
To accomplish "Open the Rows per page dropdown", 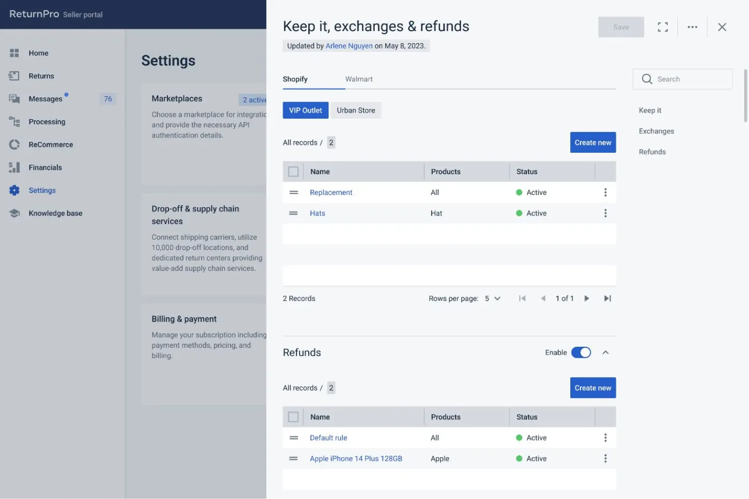I will (x=492, y=298).
